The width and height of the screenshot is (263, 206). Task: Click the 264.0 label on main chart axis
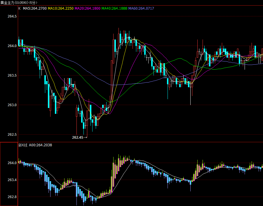(x=12, y=46)
